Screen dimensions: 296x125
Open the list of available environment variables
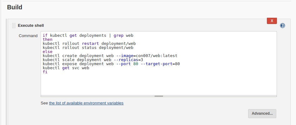[x=86, y=103]
